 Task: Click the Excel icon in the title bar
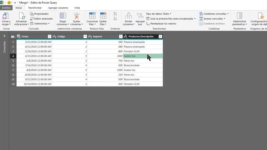tap(2, 2)
